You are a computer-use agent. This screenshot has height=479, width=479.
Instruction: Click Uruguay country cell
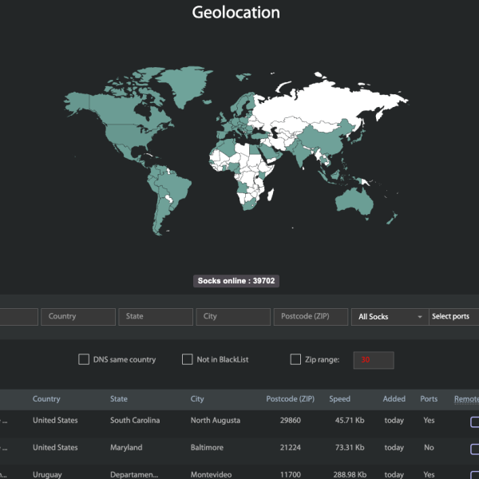(47, 475)
